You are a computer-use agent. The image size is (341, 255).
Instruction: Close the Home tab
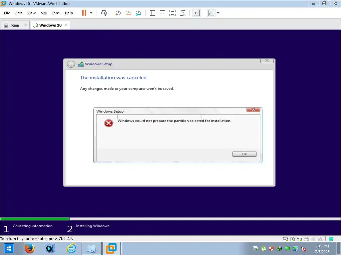25,25
